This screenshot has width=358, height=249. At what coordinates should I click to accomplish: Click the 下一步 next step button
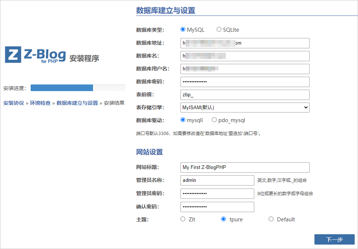tap(334, 239)
